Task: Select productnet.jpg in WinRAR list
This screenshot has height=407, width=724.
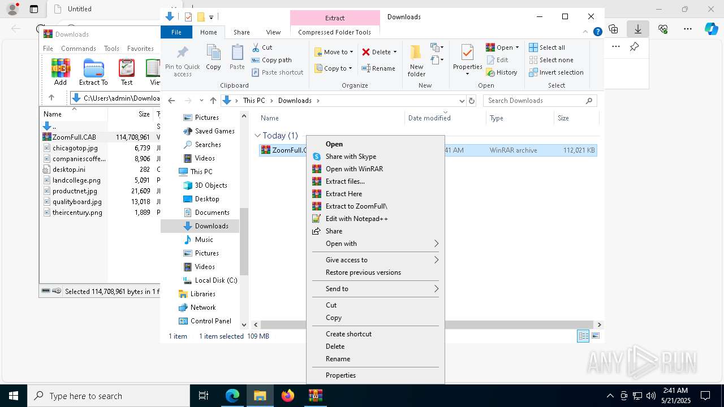Action: tap(75, 191)
